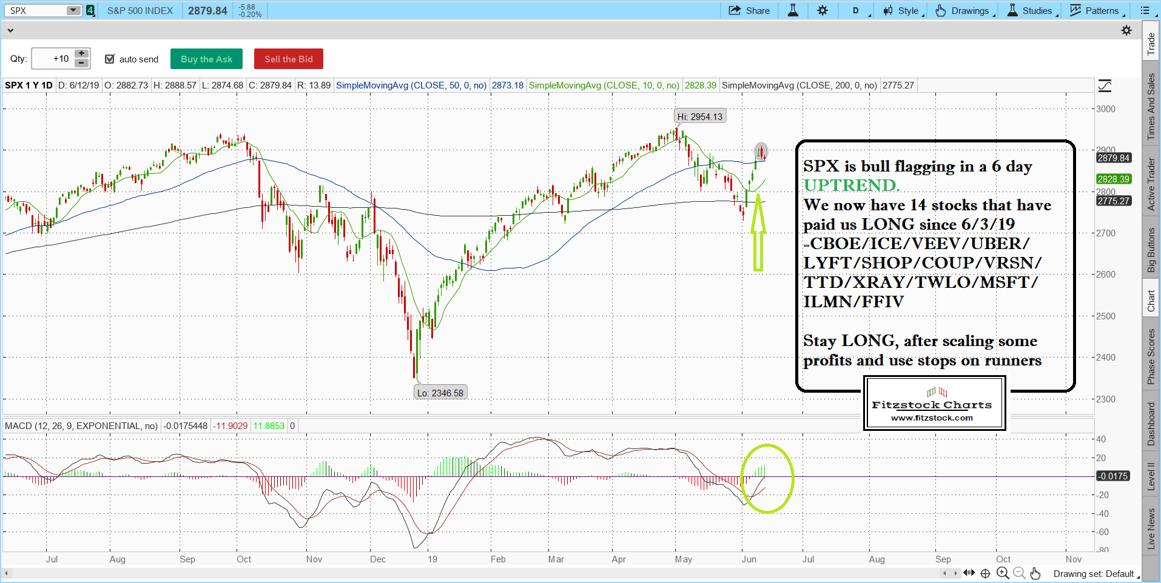This screenshot has width=1161, height=583.
Task: Open the gear settings below the toolbar
Action: pyautogui.click(x=1126, y=30)
